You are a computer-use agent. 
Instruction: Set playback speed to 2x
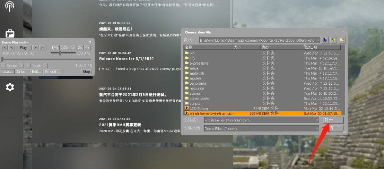(80, 48)
